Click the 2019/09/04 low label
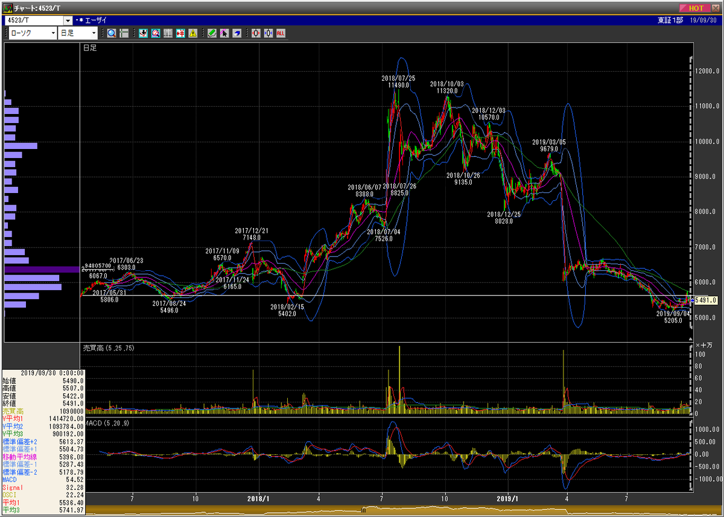Screen dimensions: 724x517 coord(673,317)
